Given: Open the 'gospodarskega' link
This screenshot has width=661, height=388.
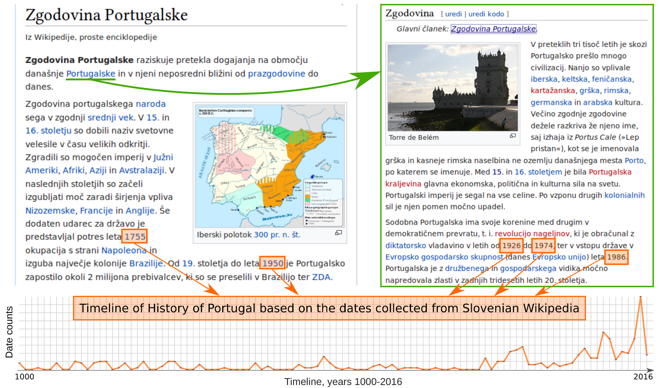Looking at the screenshot, I should point(528,268).
